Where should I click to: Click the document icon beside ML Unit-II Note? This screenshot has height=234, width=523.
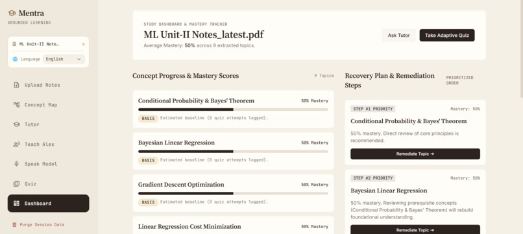14,44
